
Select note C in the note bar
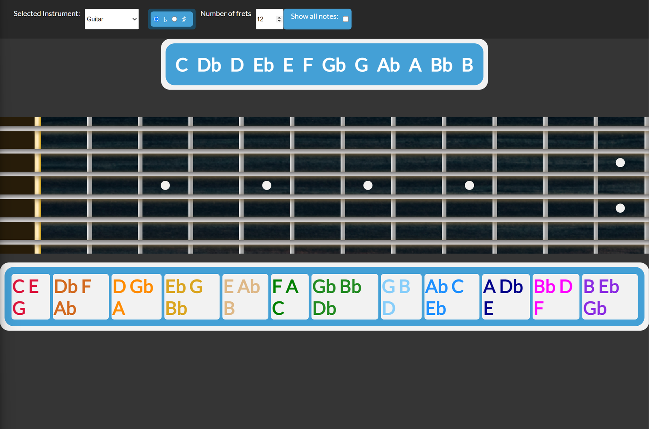[181, 65]
